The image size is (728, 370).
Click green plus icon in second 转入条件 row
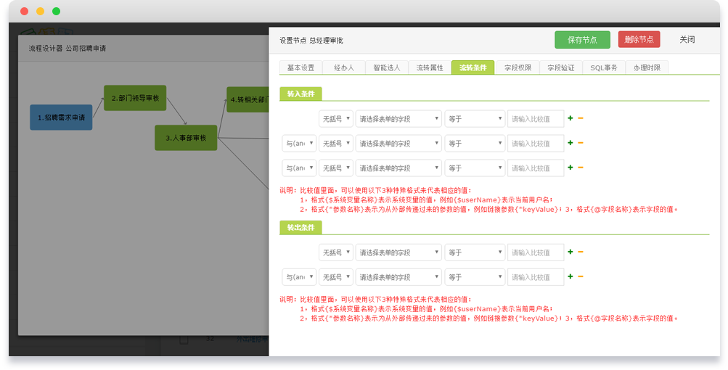click(570, 143)
